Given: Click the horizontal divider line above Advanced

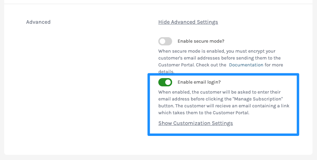Looking at the screenshot, I should point(158,4).
